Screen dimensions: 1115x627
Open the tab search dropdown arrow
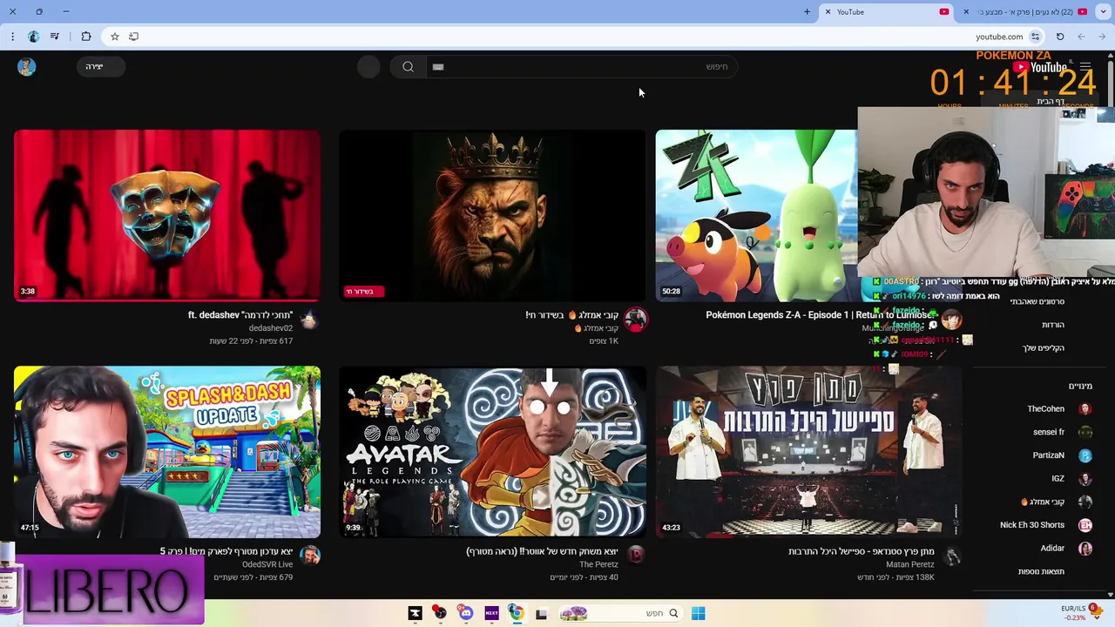tap(1105, 12)
